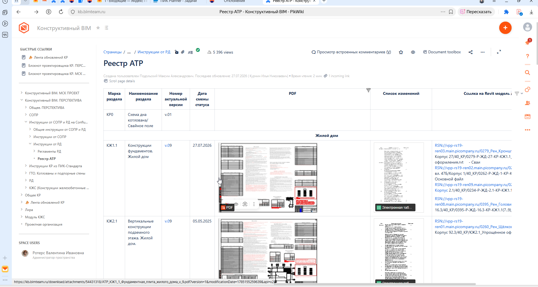Click Document toolbox button

(442, 52)
